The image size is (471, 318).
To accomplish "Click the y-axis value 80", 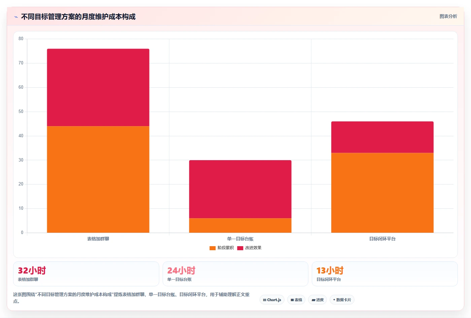I will point(21,39).
